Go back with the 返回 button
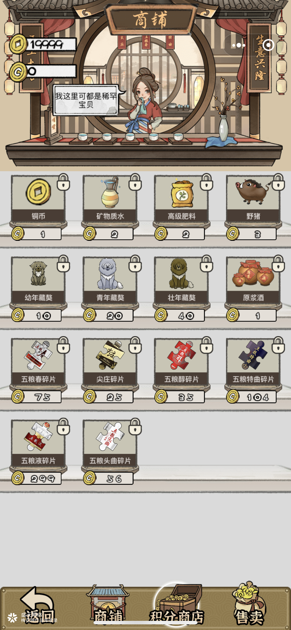Viewport: 291px width, 630px height. pyautogui.click(x=37, y=605)
